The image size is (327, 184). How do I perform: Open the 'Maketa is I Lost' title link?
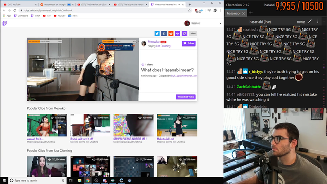coord(166,139)
